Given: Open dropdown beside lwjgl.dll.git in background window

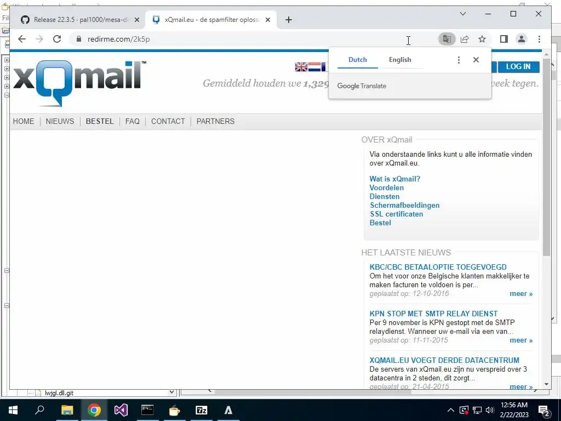Looking at the screenshot, I should click(x=171, y=392).
